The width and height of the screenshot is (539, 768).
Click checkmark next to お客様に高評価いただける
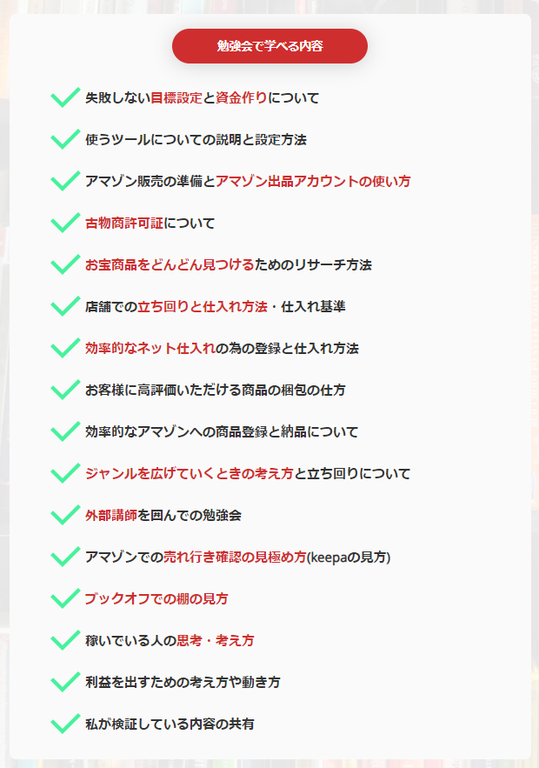(65, 390)
